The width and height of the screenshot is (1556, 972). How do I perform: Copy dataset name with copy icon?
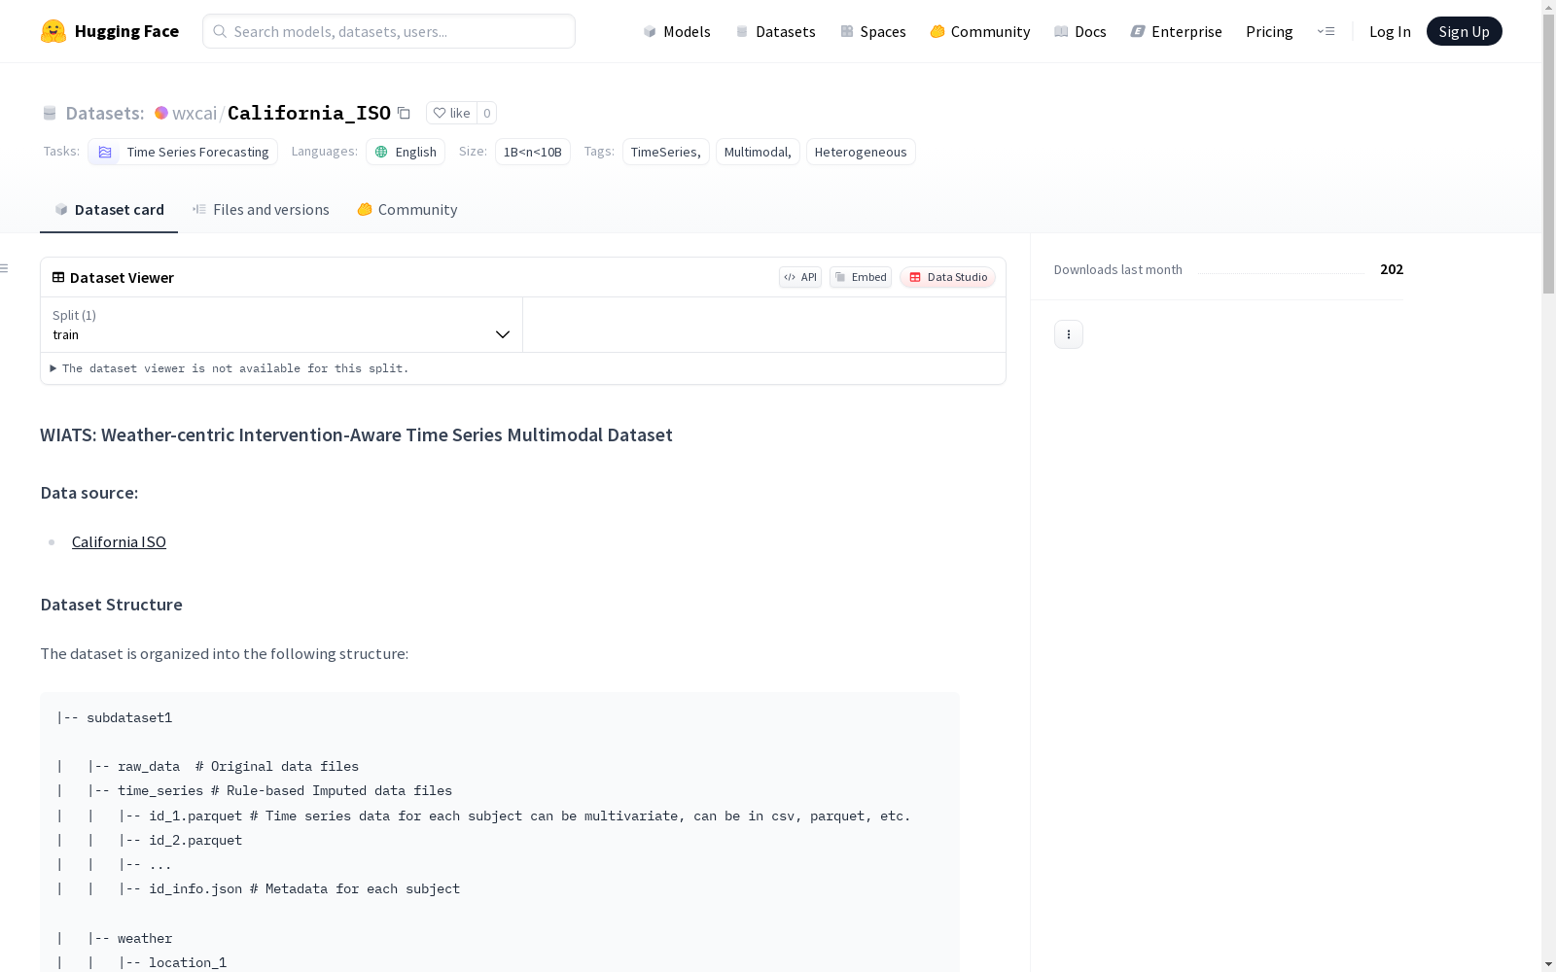404,113
